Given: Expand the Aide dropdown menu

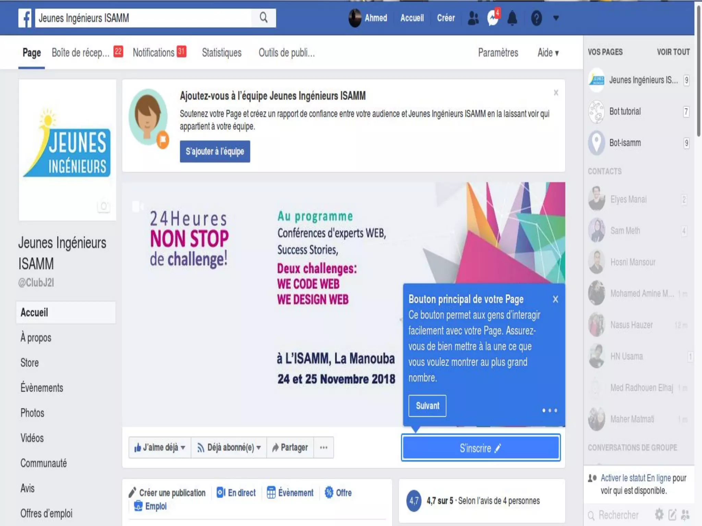Looking at the screenshot, I should pyautogui.click(x=548, y=53).
